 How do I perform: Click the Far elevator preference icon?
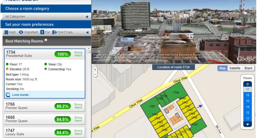(42, 32)
